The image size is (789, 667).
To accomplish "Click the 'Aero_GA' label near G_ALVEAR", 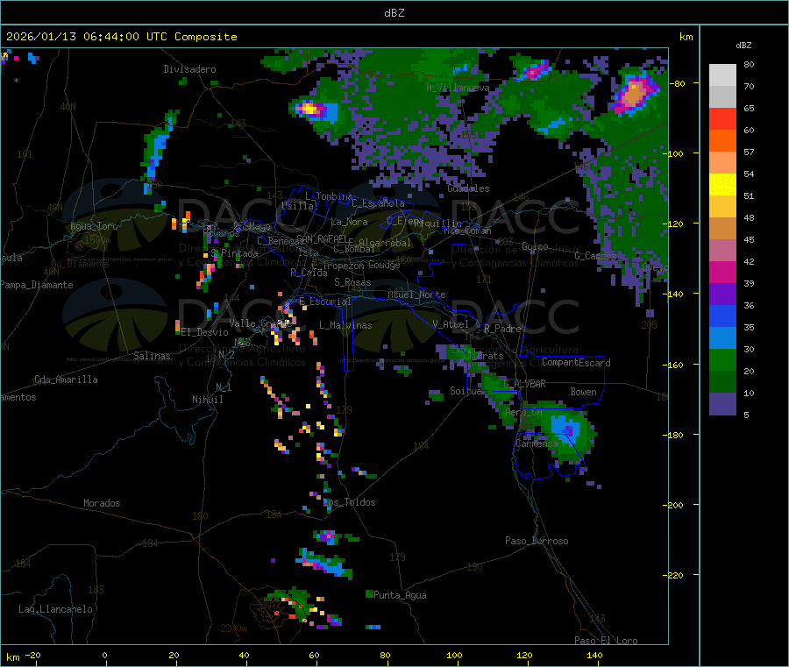I will click(524, 412).
